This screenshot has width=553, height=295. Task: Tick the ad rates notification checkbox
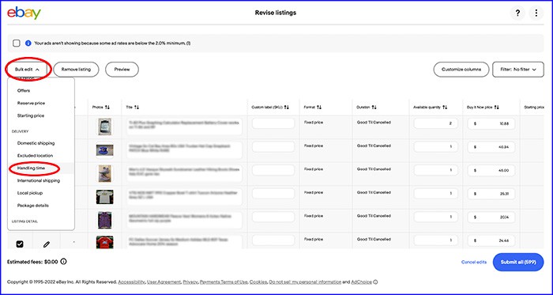tap(17, 43)
